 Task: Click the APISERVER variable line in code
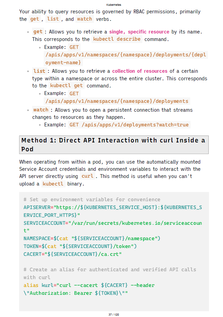point(113,207)
